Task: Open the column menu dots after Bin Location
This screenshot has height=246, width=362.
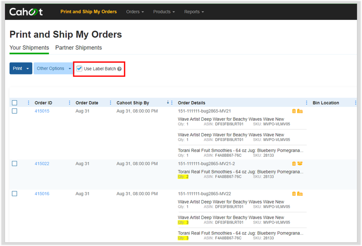Action: [356, 103]
